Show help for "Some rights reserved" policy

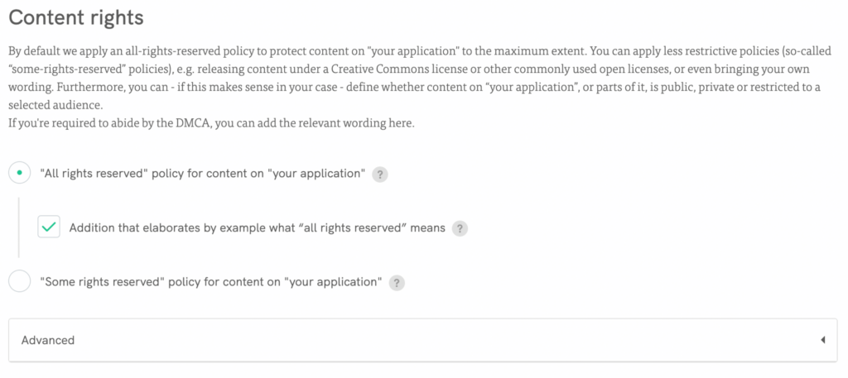click(397, 283)
